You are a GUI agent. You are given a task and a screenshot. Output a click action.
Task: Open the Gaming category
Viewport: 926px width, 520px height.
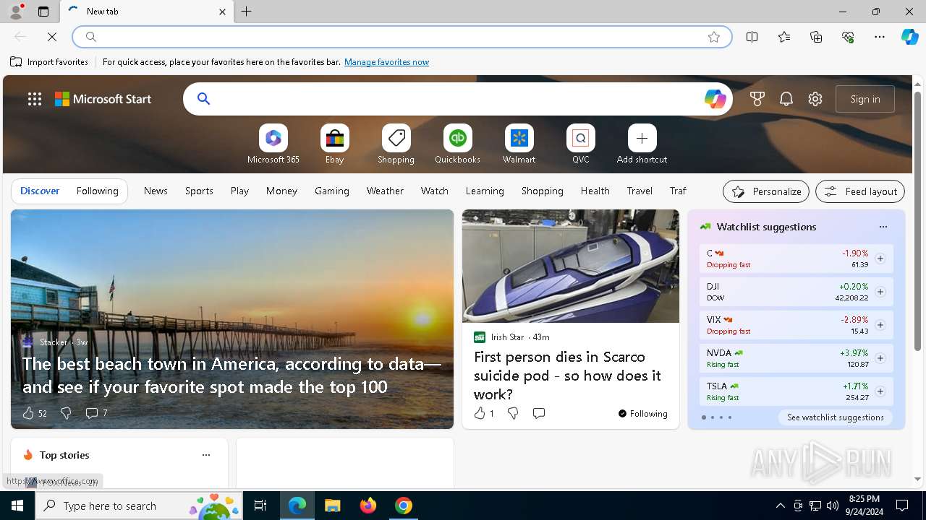click(332, 191)
